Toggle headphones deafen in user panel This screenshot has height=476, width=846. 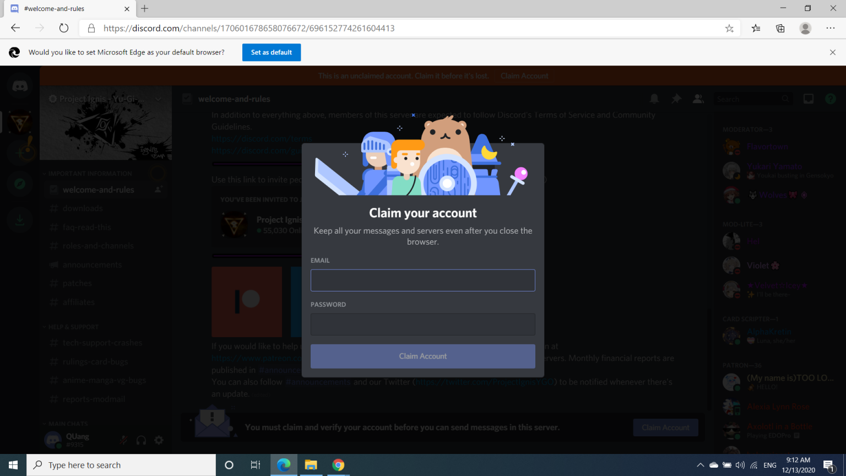(x=141, y=440)
